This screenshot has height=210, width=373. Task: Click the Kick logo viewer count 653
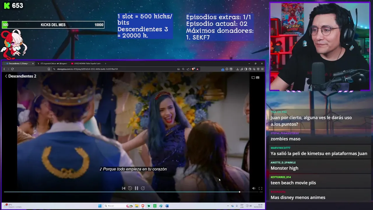click(x=13, y=6)
